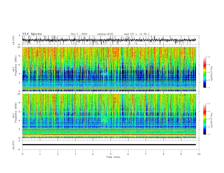Select the upper color bar's log(PSD) label
224x173 pixels.
point(212,74)
